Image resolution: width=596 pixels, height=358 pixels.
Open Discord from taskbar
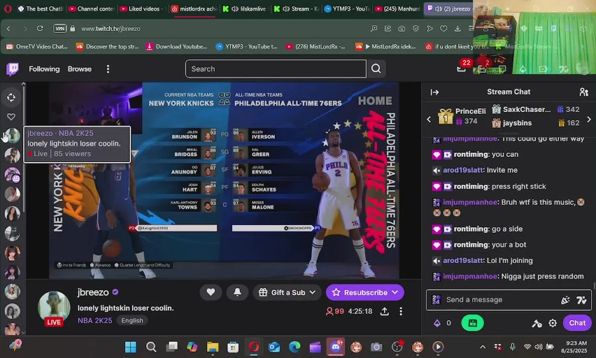click(336, 347)
